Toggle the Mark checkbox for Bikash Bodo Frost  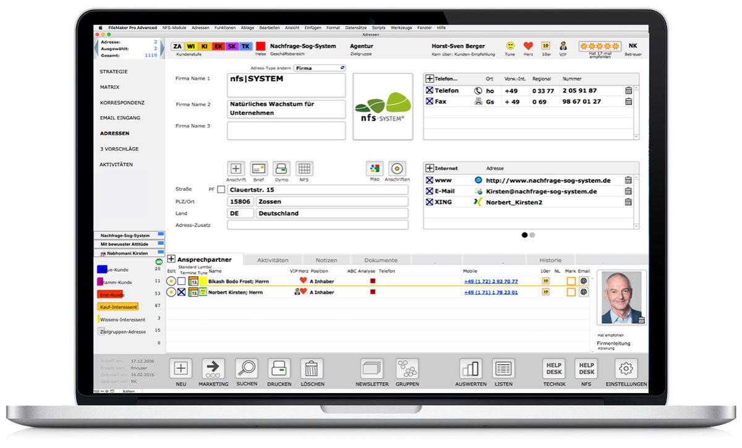(571, 281)
